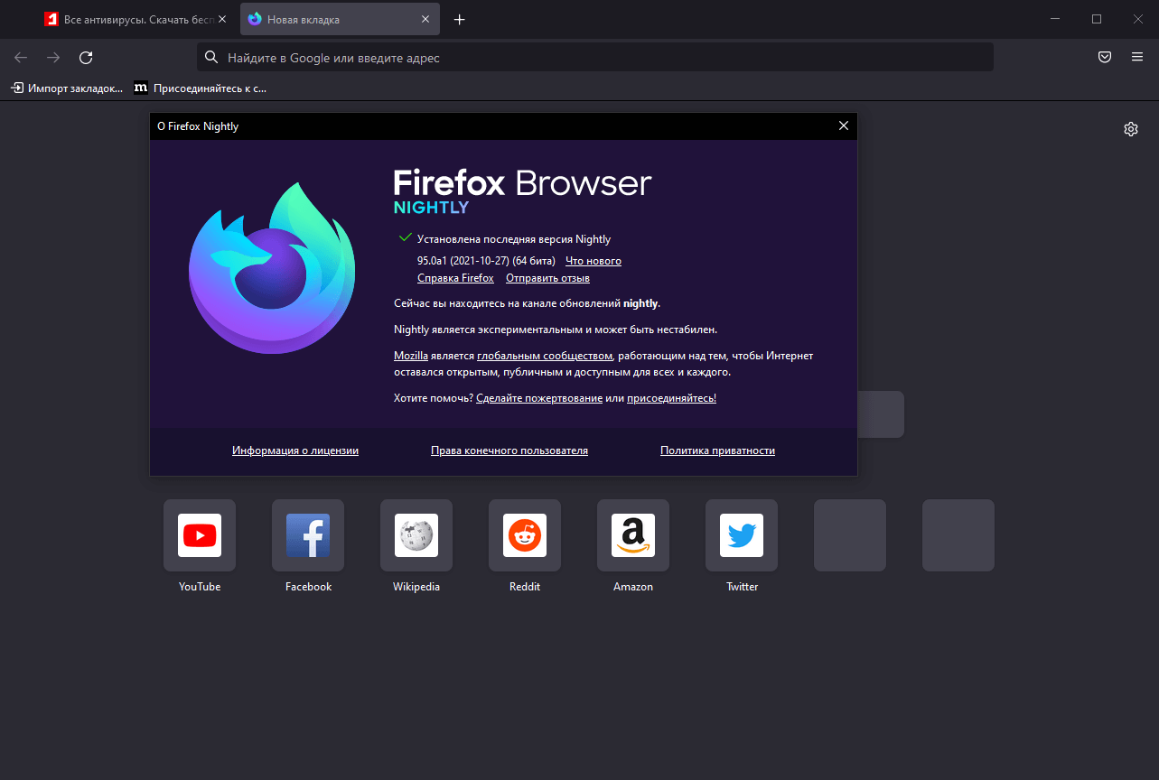Image resolution: width=1159 pixels, height=780 pixels.
Task: Go back to the previous page
Action: [21, 58]
